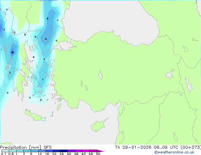Select the 30–35 mm purple legend swatch
The image size is (201, 155).
[x=71, y=151]
